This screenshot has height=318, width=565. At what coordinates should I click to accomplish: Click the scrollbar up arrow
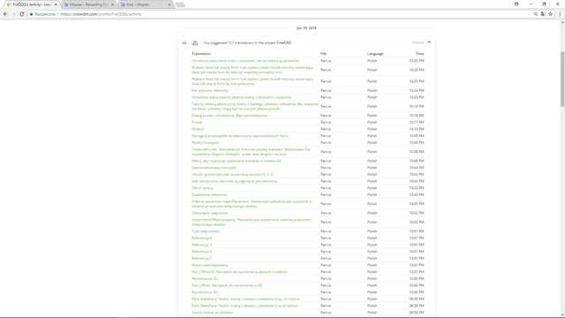point(562,22)
